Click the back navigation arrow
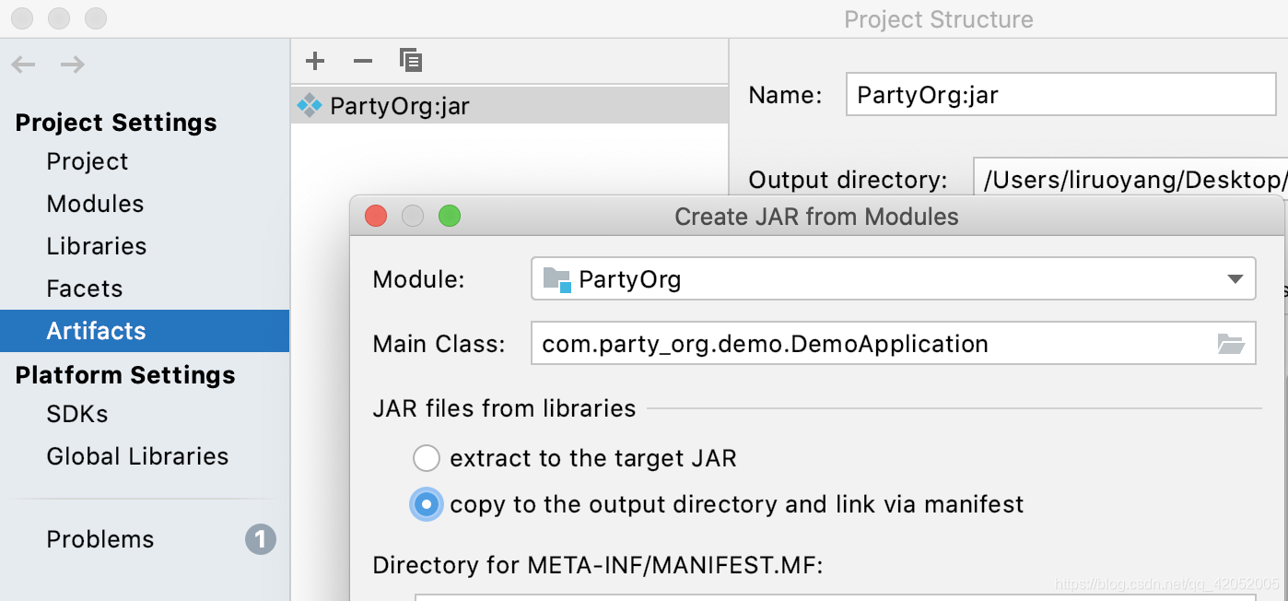 point(23,65)
